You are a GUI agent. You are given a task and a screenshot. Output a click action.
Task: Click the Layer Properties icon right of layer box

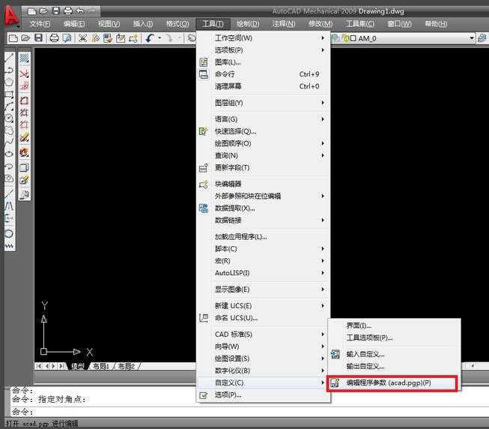[x=482, y=38]
